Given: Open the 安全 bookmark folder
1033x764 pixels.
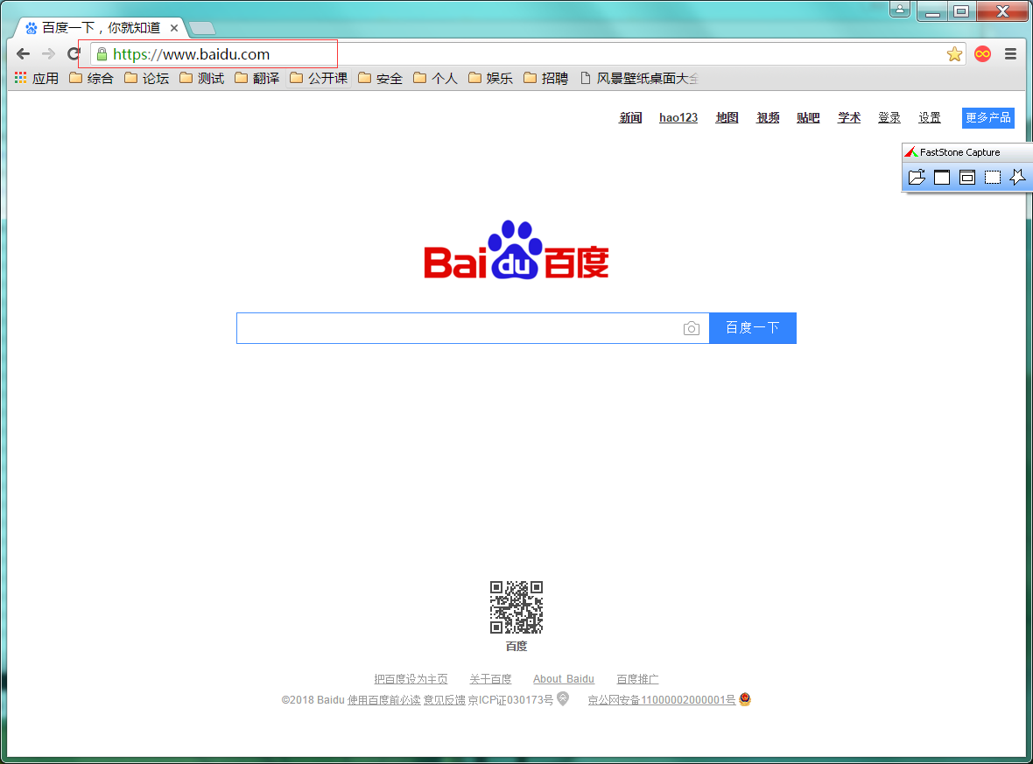Looking at the screenshot, I should click(380, 79).
